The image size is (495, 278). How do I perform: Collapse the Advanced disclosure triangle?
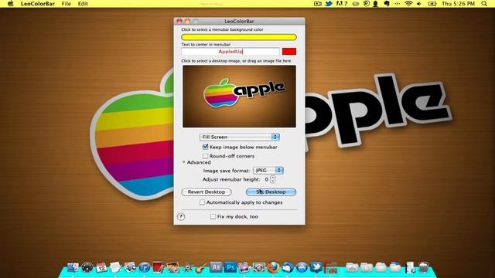pos(184,162)
